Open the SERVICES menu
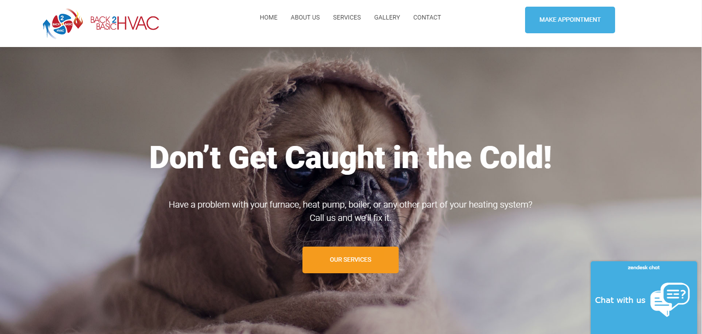The image size is (702, 334). (x=347, y=17)
